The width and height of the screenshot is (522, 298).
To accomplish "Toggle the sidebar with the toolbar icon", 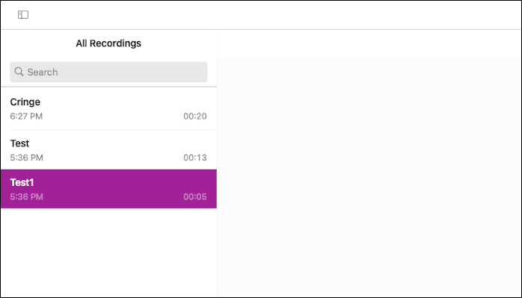I will click(23, 15).
